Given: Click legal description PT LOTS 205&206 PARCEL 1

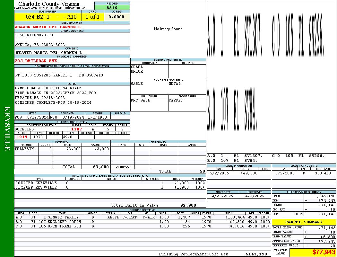Looking at the screenshot, I should point(44,75).
